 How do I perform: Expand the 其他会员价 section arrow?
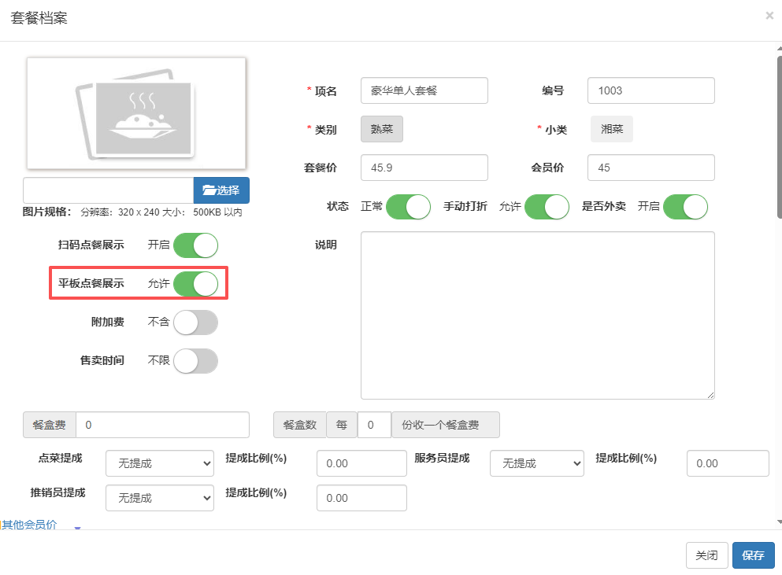click(x=77, y=526)
